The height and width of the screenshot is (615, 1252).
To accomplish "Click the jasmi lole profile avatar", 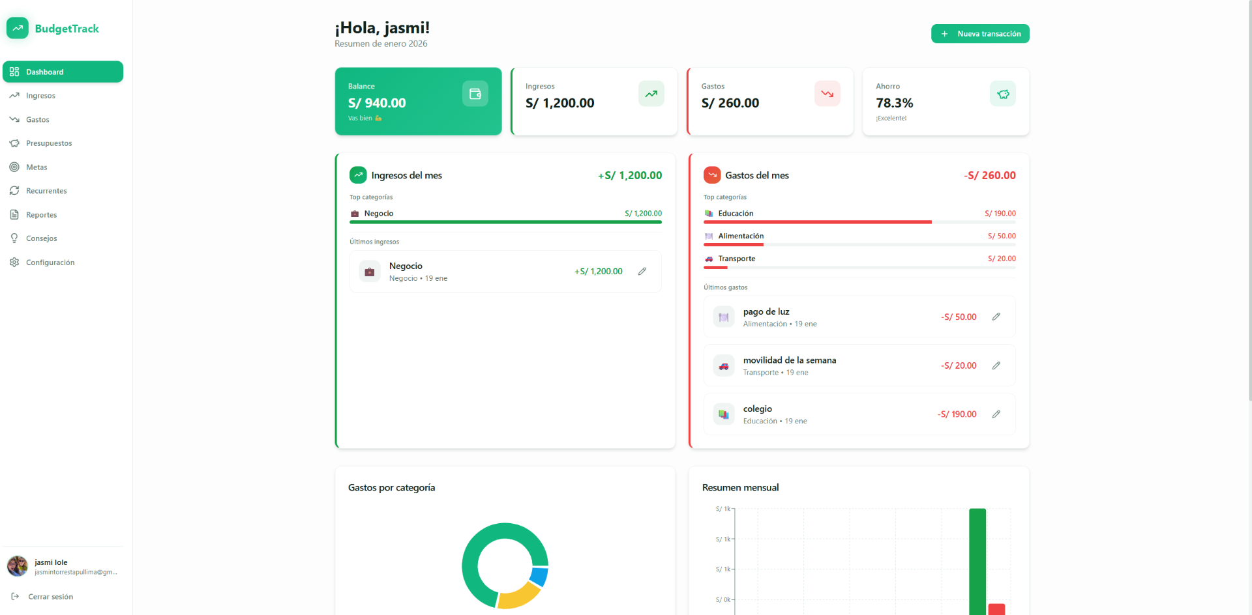I will pyautogui.click(x=17, y=566).
